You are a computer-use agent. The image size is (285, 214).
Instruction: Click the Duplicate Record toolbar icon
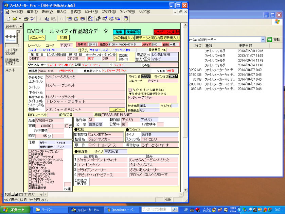(x=76, y=19)
